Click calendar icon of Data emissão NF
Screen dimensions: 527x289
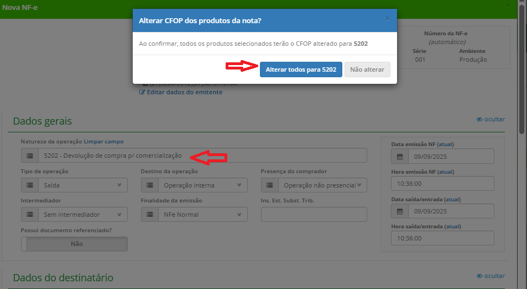tap(400, 156)
